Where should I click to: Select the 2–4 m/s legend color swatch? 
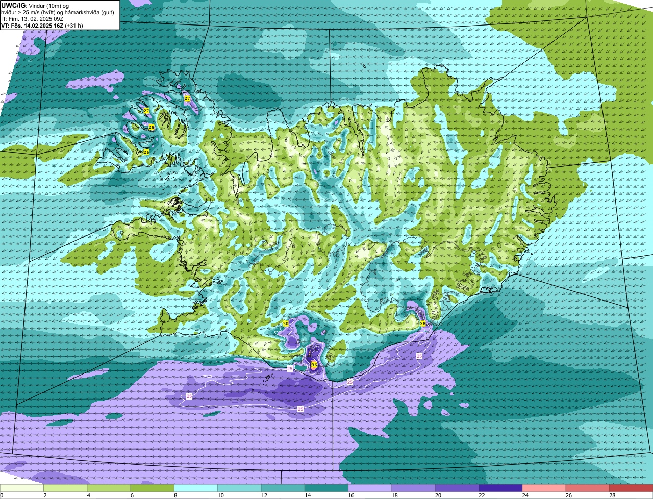click(65, 488)
